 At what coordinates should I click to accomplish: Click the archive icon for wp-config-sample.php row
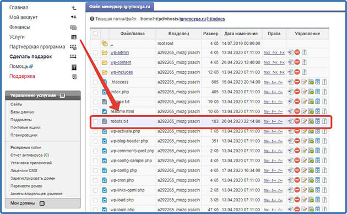pos(324,160)
